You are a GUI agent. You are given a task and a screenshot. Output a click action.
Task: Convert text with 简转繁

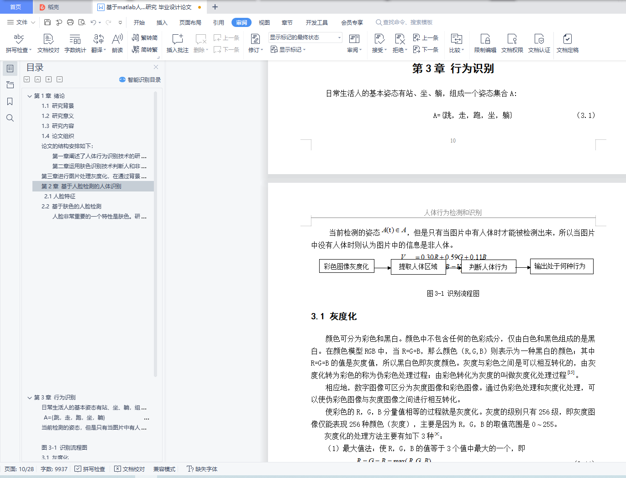[x=145, y=49]
